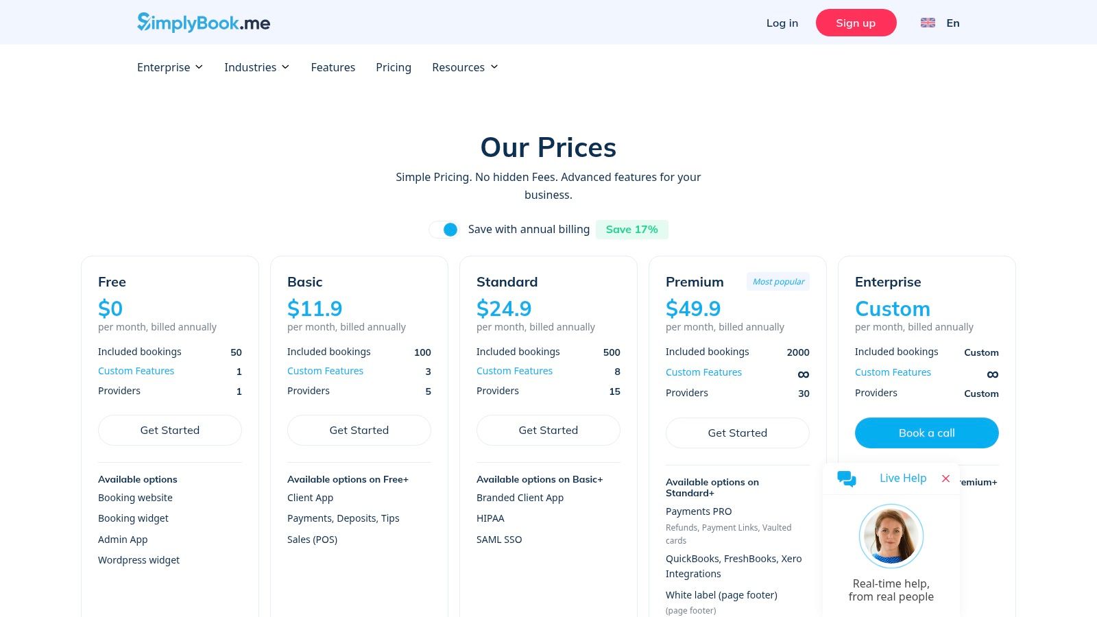Open Custom Features link under Standard plan
This screenshot has height=617, width=1097.
coord(514,371)
